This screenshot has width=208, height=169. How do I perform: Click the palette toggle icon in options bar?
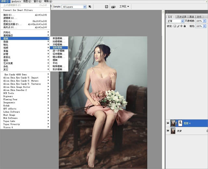(106, 6)
